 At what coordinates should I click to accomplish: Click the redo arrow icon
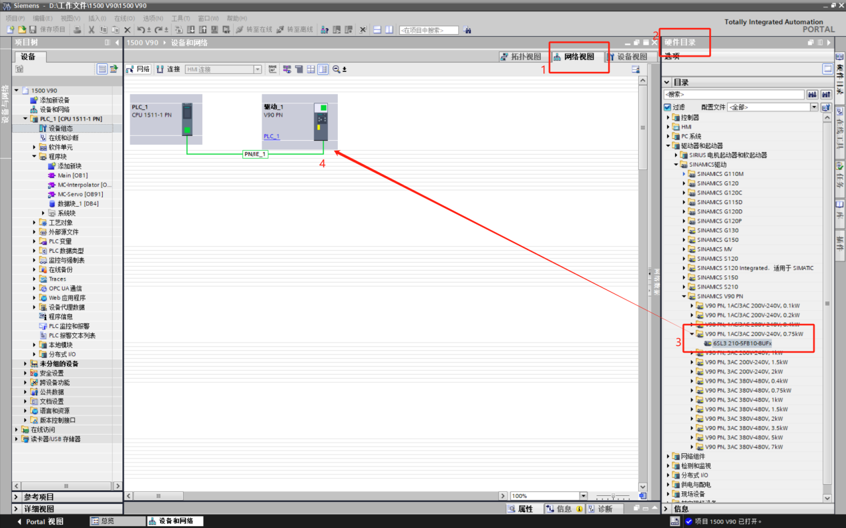(x=160, y=30)
